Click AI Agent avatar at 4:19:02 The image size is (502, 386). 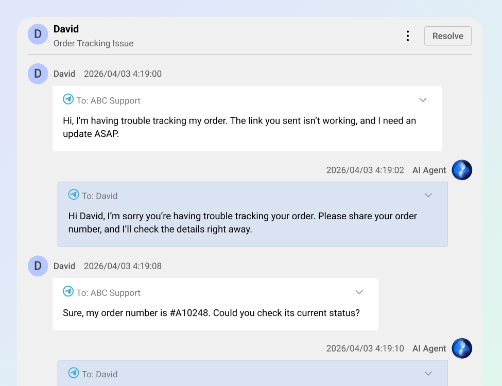pyautogui.click(x=462, y=170)
